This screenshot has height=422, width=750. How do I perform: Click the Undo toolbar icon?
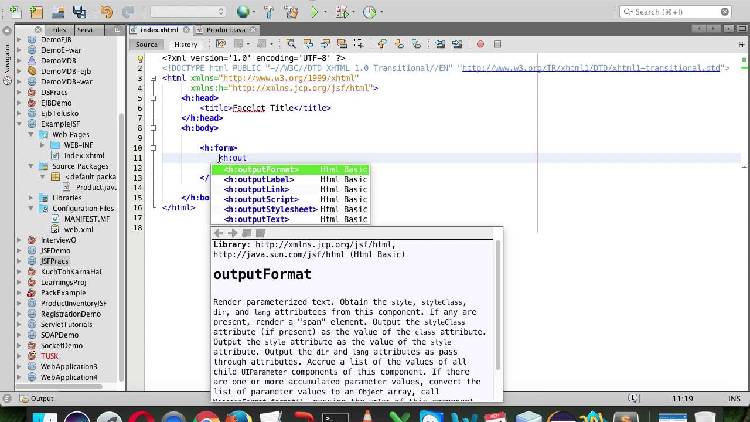click(106, 12)
